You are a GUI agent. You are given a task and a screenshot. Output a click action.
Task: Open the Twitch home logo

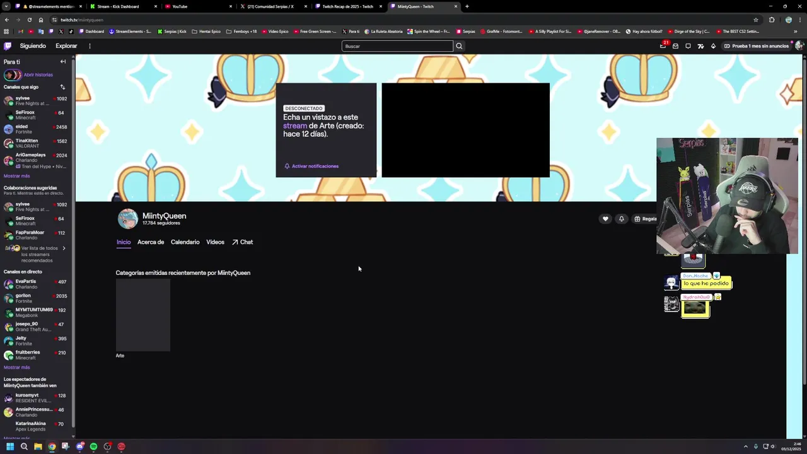coord(8,46)
